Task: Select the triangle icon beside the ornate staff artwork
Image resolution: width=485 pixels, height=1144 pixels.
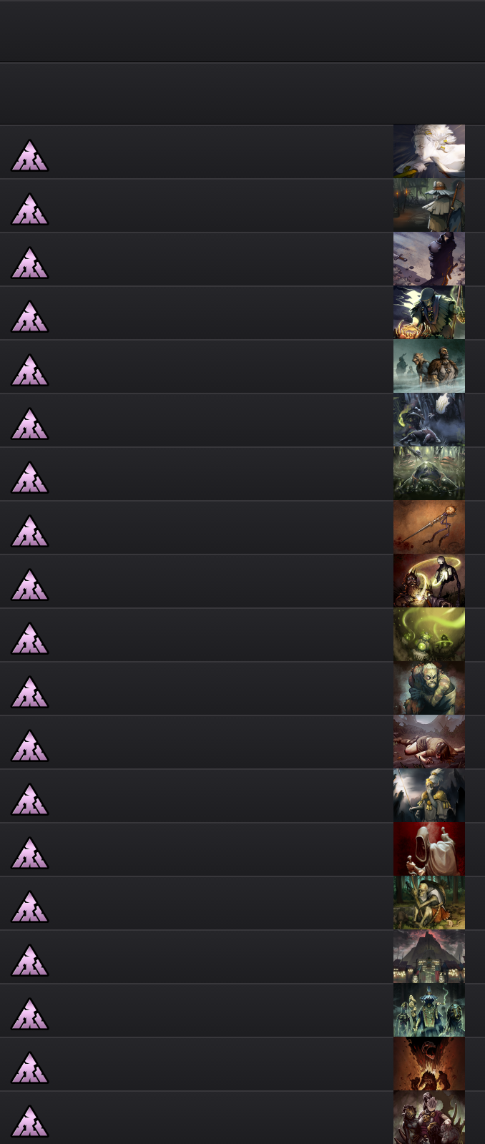Action: click(x=29, y=531)
